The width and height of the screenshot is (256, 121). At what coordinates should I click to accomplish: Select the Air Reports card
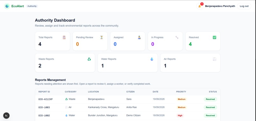point(190,63)
